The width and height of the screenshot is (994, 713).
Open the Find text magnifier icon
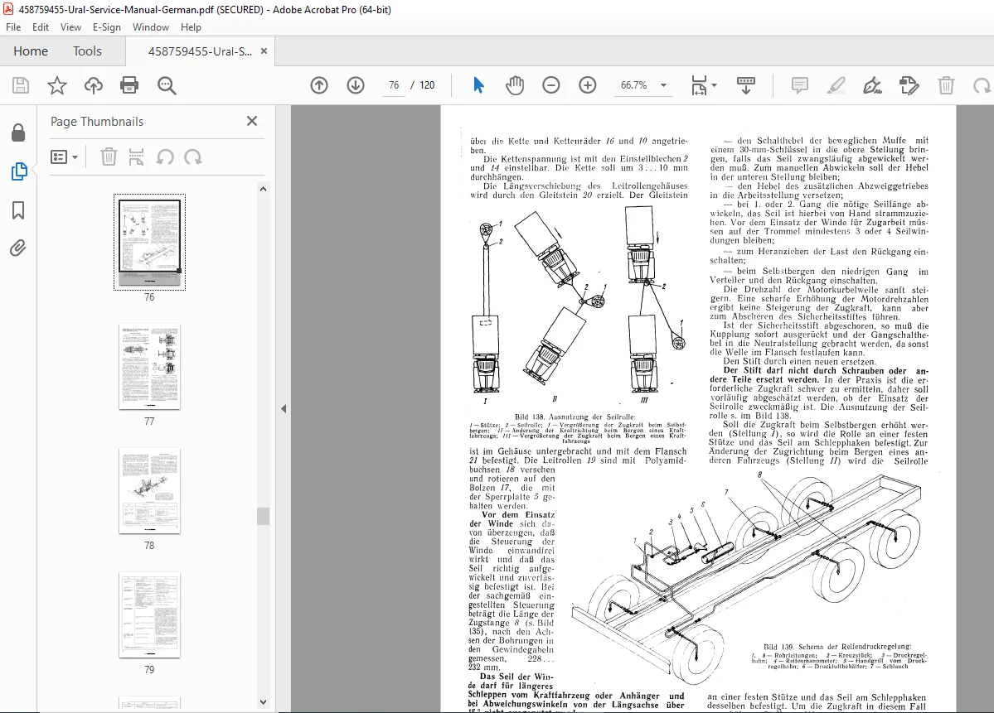tap(167, 84)
